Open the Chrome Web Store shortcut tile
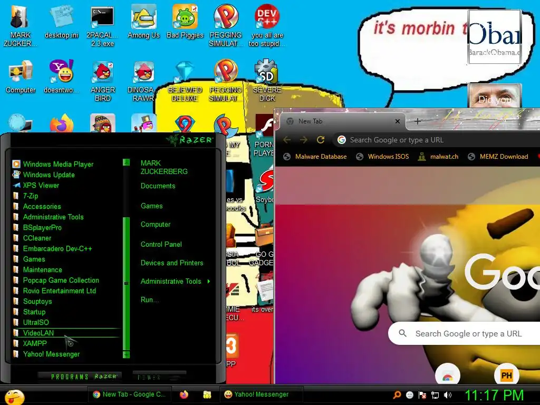540x405 pixels. click(447, 375)
